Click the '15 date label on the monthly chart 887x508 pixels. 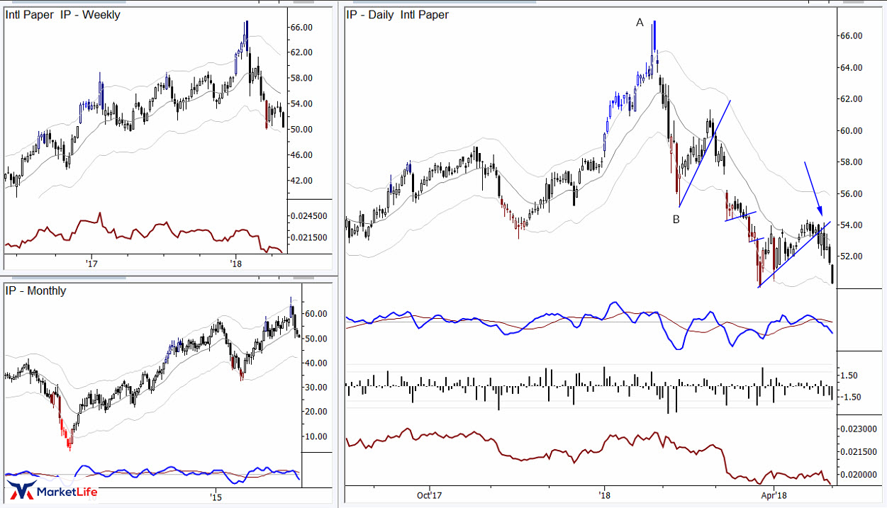point(216,497)
